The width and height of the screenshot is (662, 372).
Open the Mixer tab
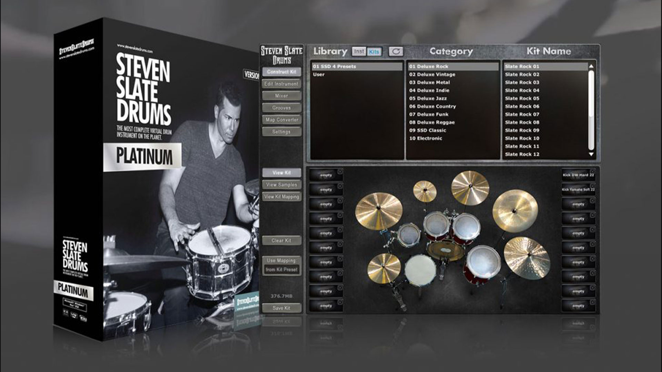281,96
